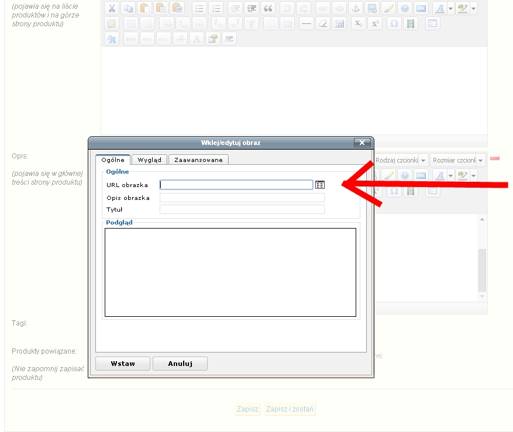
Task: Open text color dropdown arrow in top editor
Action: pyautogui.click(x=450, y=9)
